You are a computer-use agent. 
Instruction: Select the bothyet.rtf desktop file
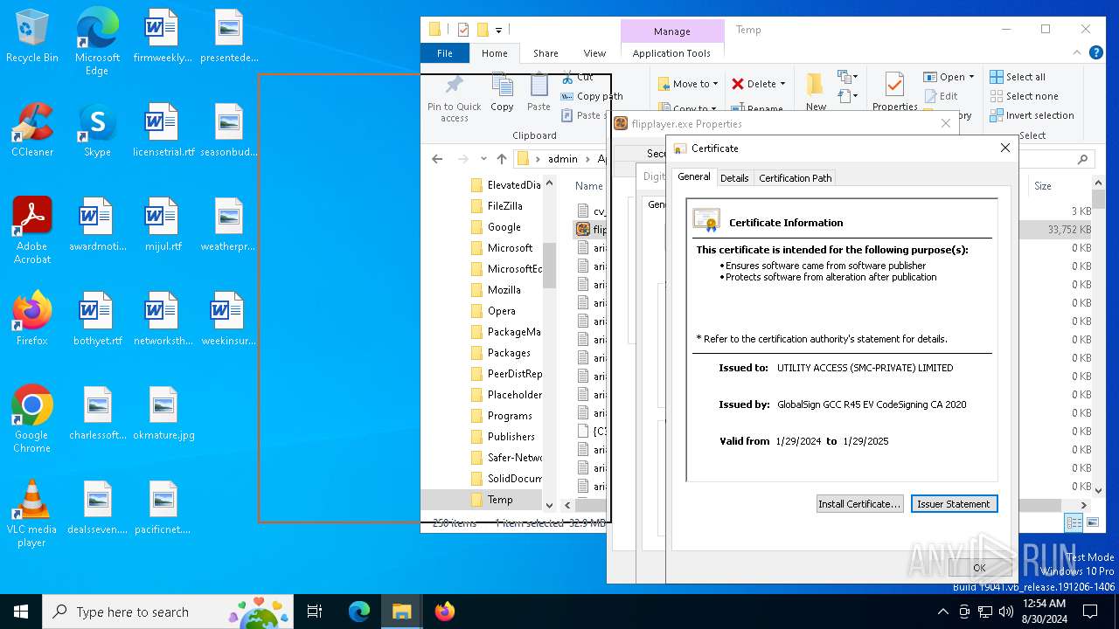pyautogui.click(x=97, y=319)
